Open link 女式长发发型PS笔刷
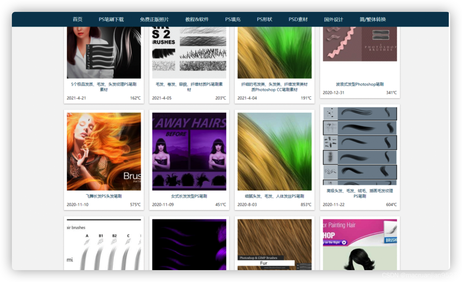Image resolution: width=462 pixels, height=282 pixels. 189,196
